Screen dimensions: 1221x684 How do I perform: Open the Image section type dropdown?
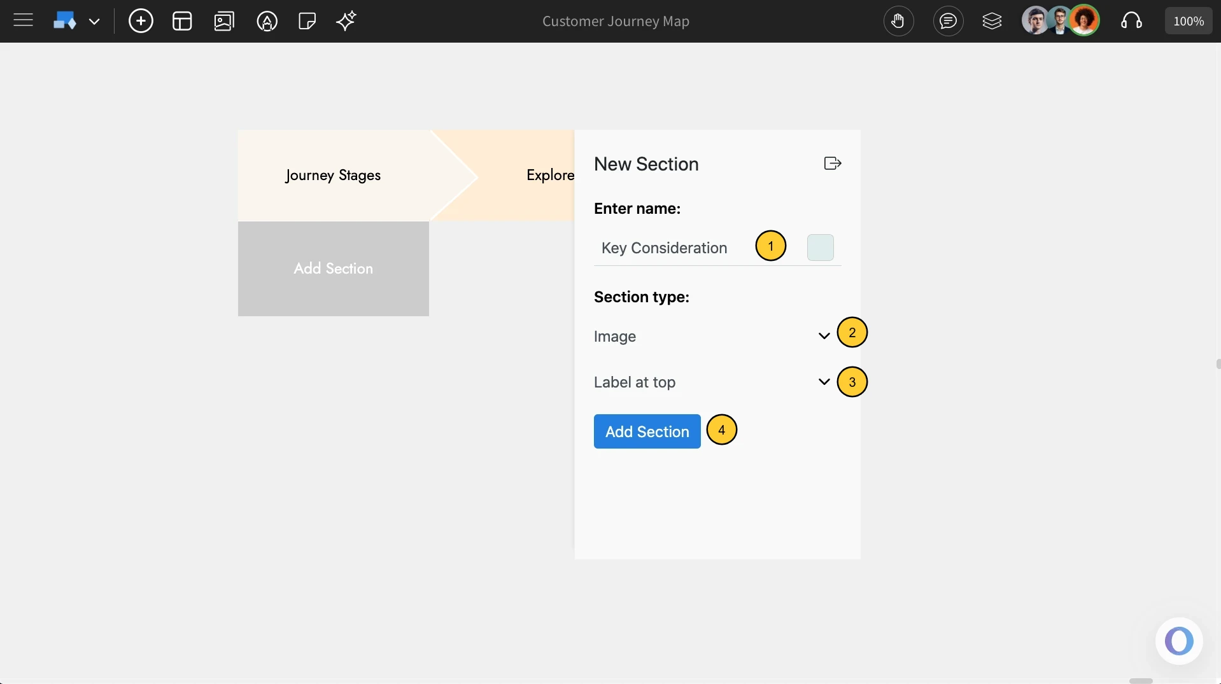click(x=823, y=336)
